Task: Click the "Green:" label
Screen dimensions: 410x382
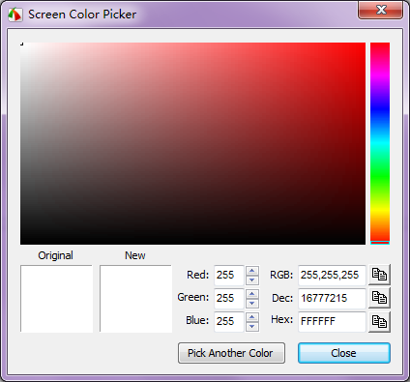Action: point(193,297)
